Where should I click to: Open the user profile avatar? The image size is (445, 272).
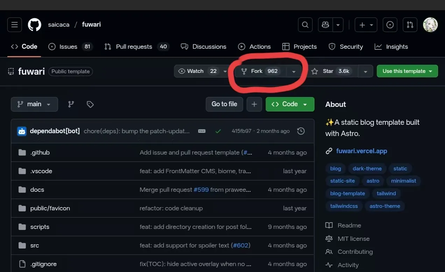(430, 25)
